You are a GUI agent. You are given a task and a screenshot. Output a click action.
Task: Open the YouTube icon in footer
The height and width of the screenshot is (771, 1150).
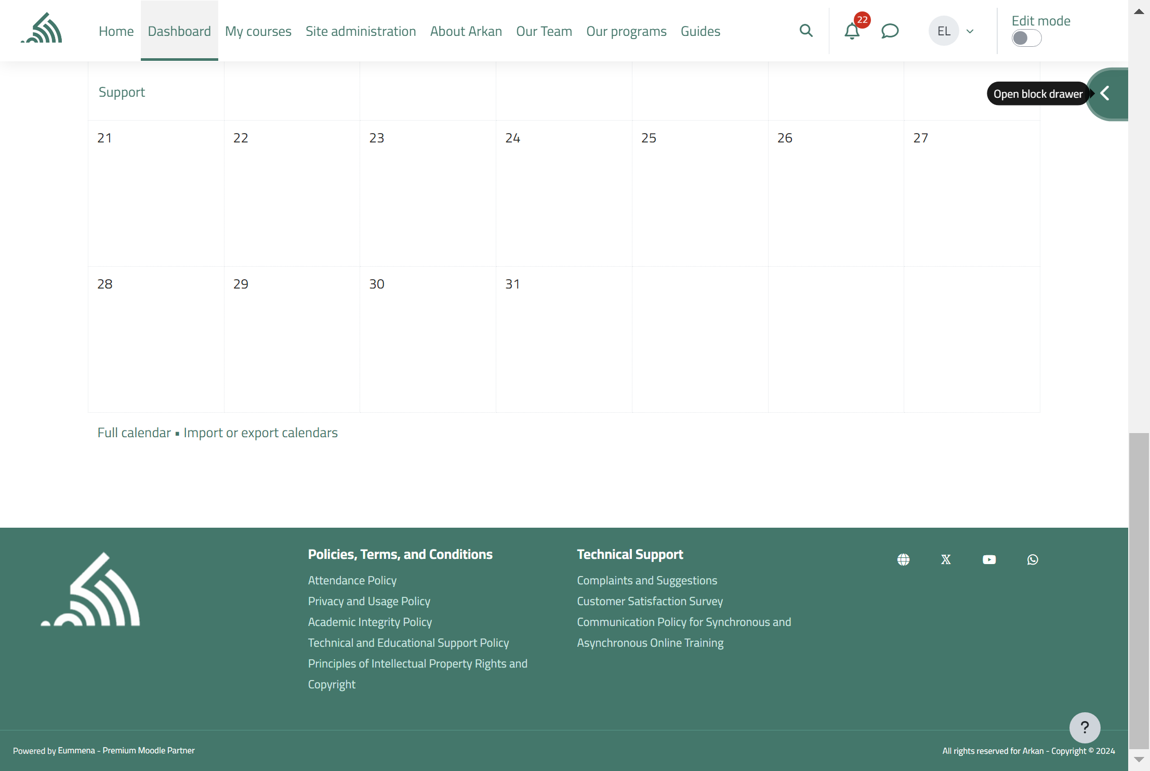[989, 559]
